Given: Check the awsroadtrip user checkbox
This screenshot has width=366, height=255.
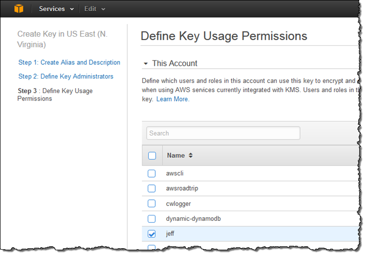Looking at the screenshot, I should pos(152,188).
